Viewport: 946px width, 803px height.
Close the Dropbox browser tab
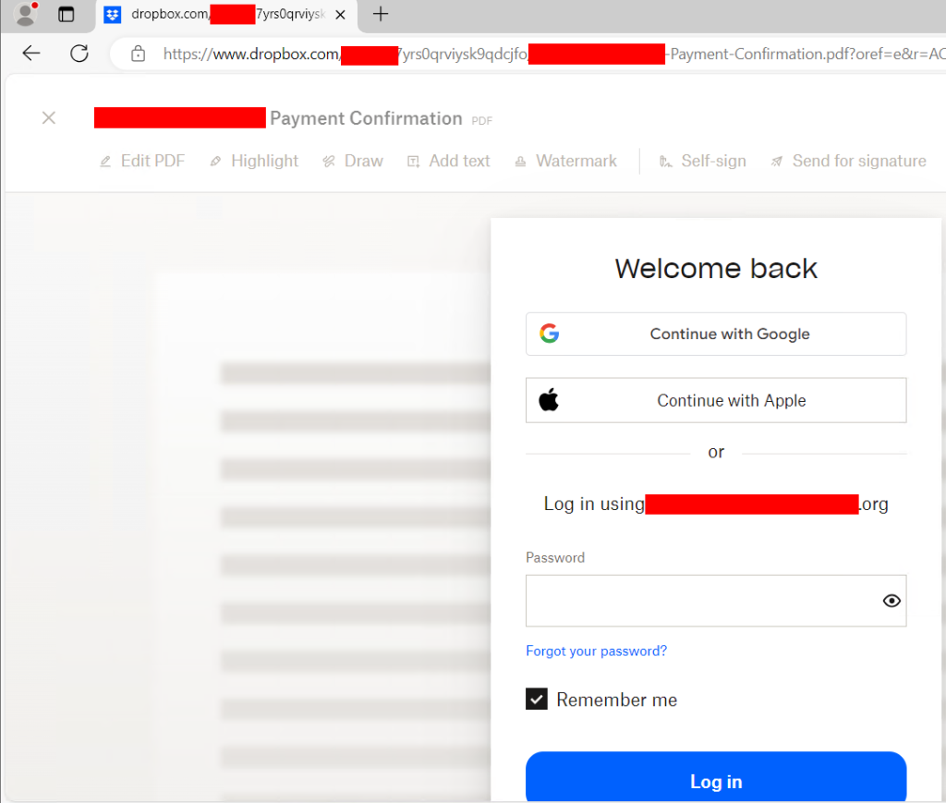pyautogui.click(x=340, y=15)
